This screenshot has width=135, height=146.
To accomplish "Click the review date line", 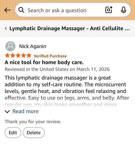I will click(x=57, y=69).
